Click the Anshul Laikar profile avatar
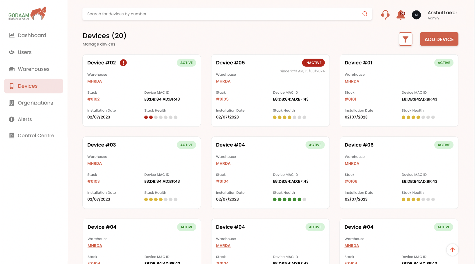 click(416, 15)
